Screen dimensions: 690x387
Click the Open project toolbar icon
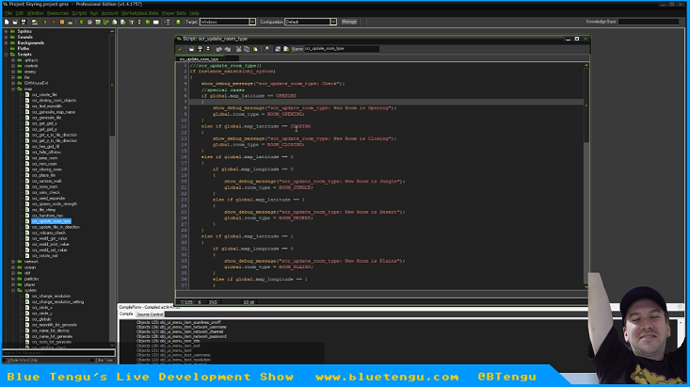point(14,22)
